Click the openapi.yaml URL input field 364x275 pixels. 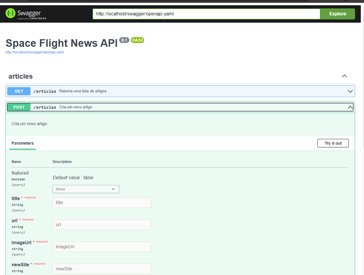pyautogui.click(x=206, y=14)
